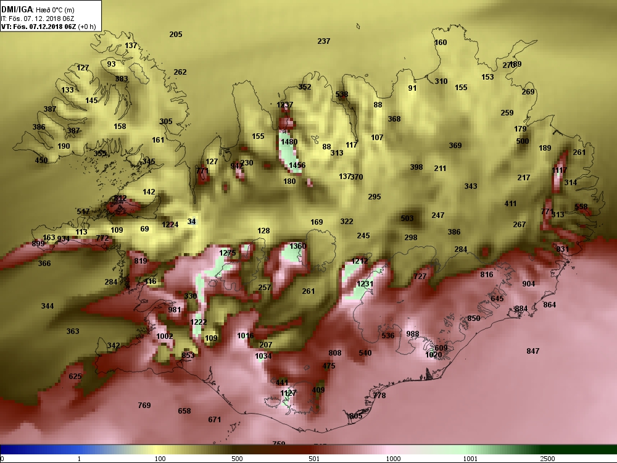
Task: Click the map value '1224'
Action: click(170, 225)
